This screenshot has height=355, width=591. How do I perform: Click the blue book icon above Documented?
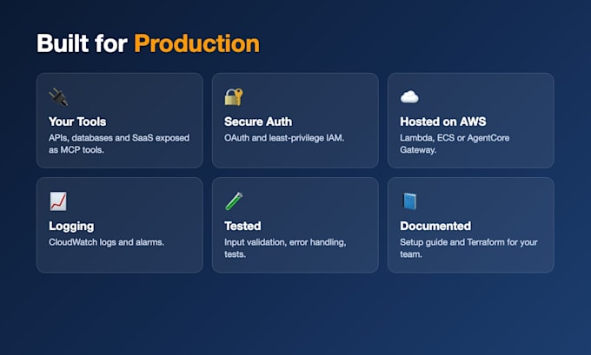409,201
